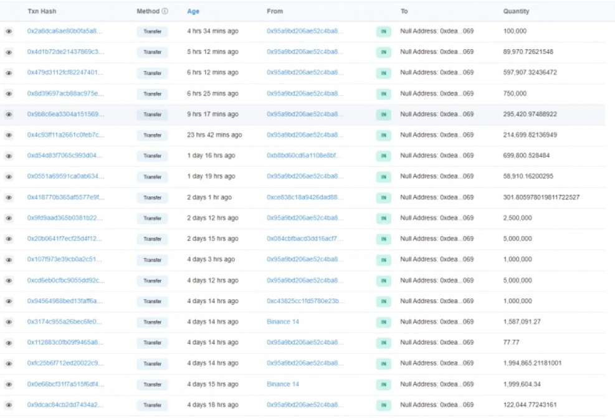Click the eye icon for transaction 0x2a8dca6ae80b0fa5a8
This screenshot has width=615, height=418.
click(x=9, y=31)
